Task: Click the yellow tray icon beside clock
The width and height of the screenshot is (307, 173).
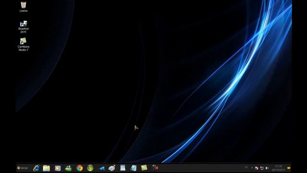Action: pos(289,168)
